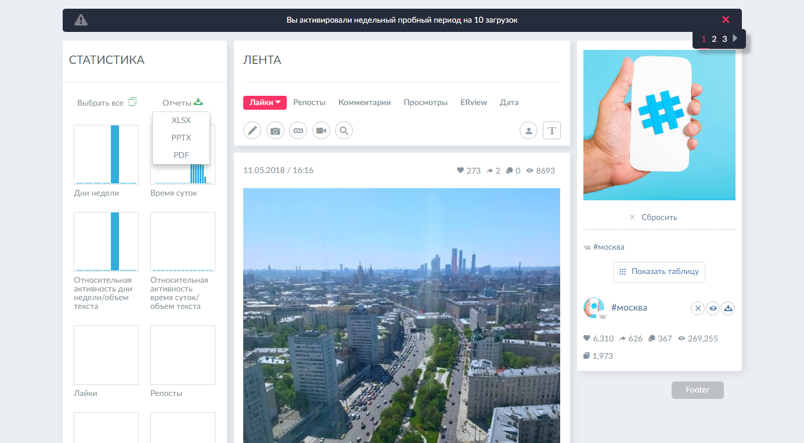The height and width of the screenshot is (443, 804).
Task: Toggle the video-posts filter icon
Action: 321,131
